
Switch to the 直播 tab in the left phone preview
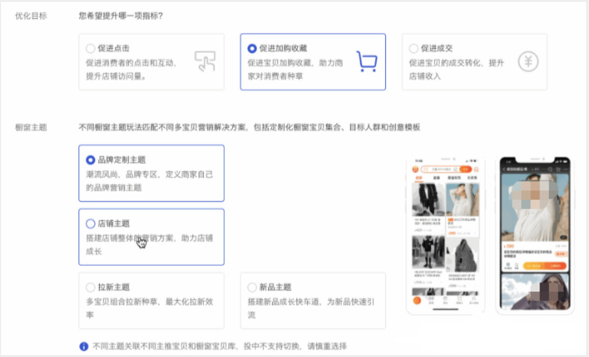(437, 178)
